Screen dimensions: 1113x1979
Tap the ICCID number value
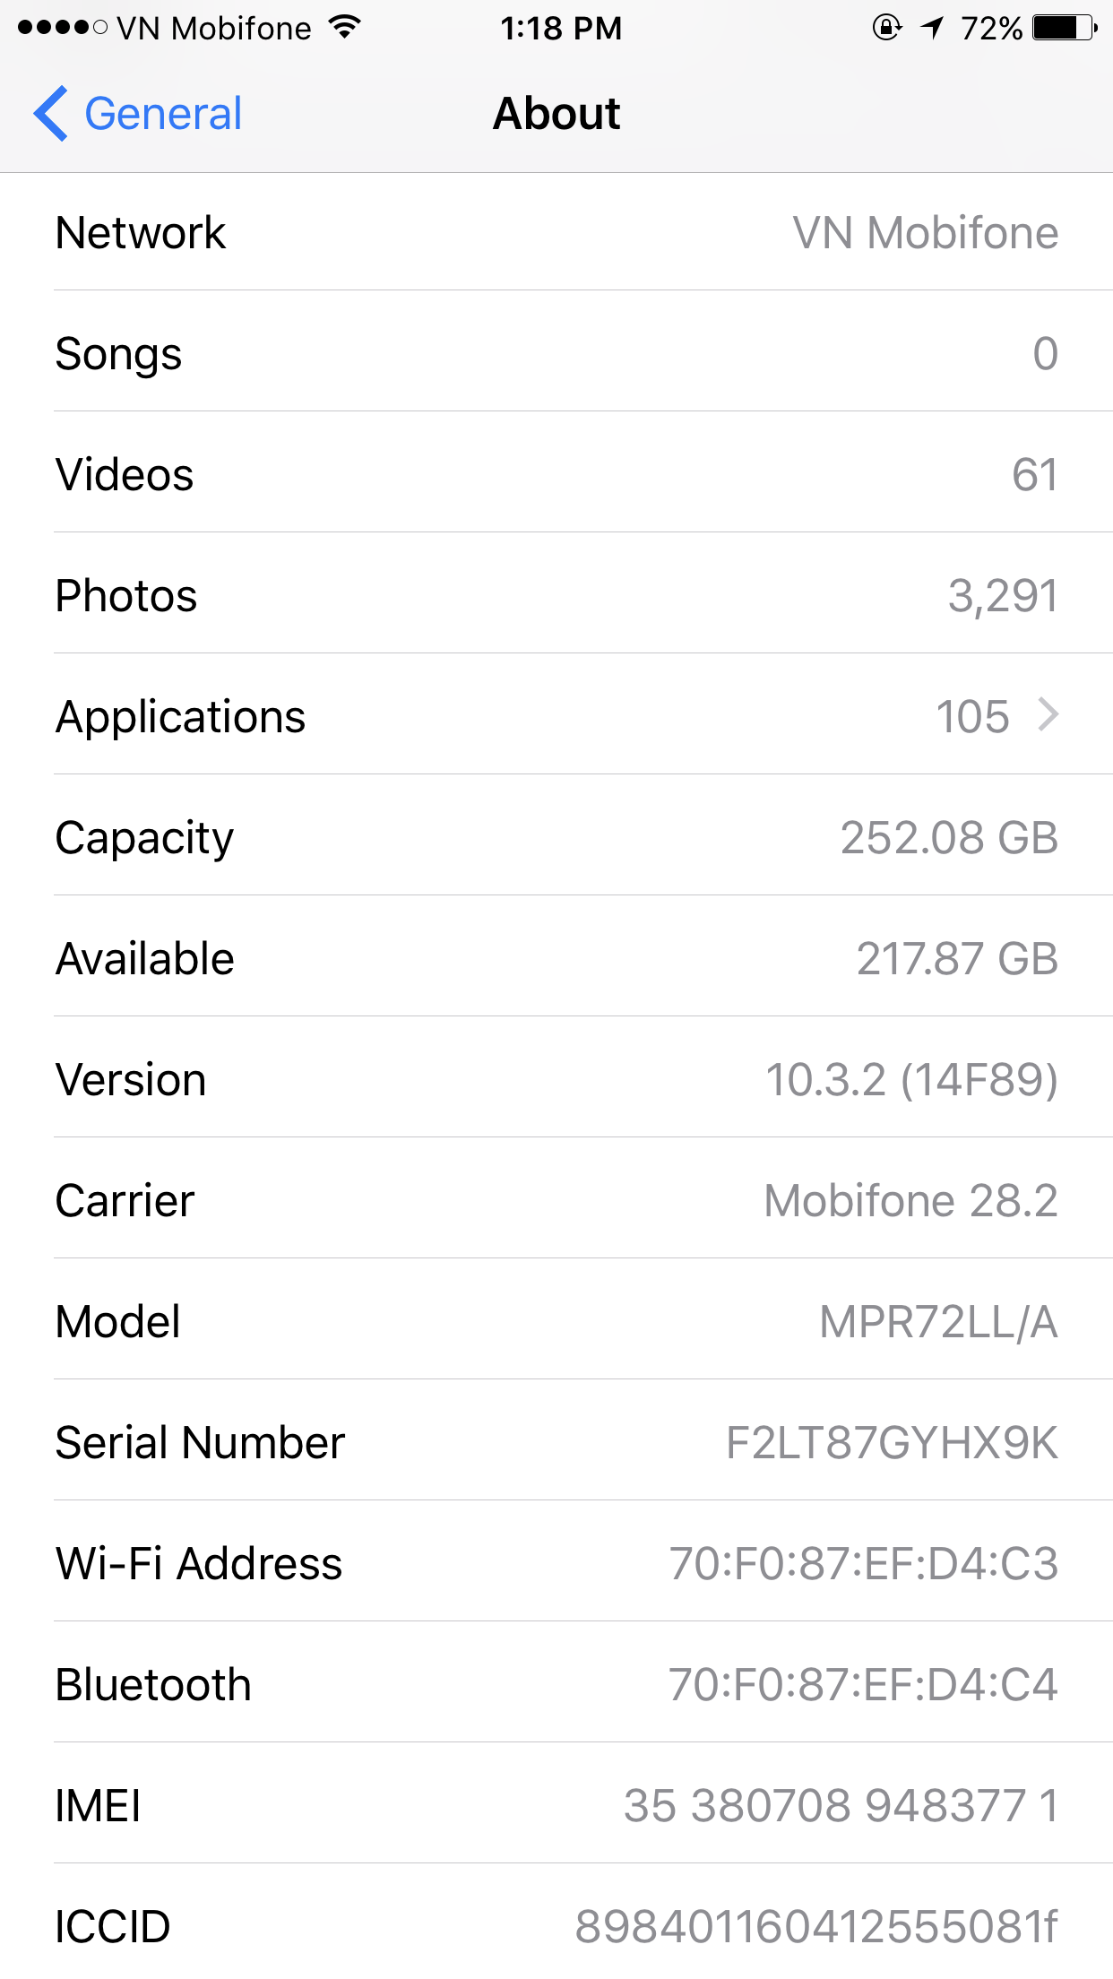(x=816, y=1926)
